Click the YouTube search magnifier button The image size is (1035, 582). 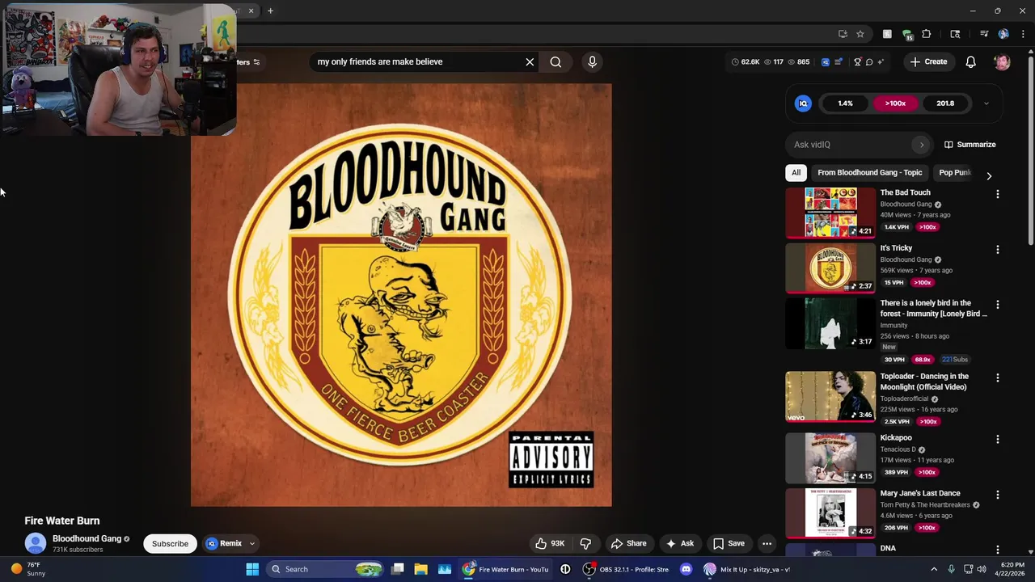coord(556,61)
